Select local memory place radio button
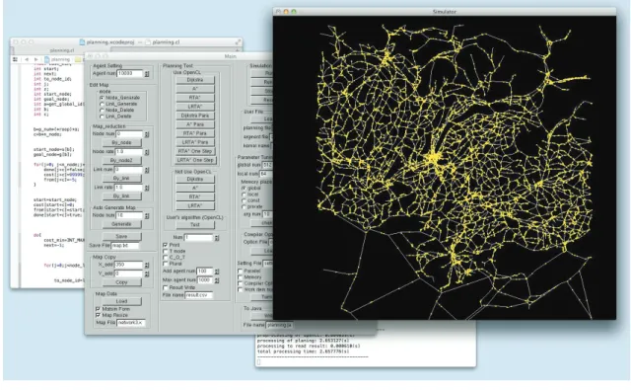 click(244, 195)
